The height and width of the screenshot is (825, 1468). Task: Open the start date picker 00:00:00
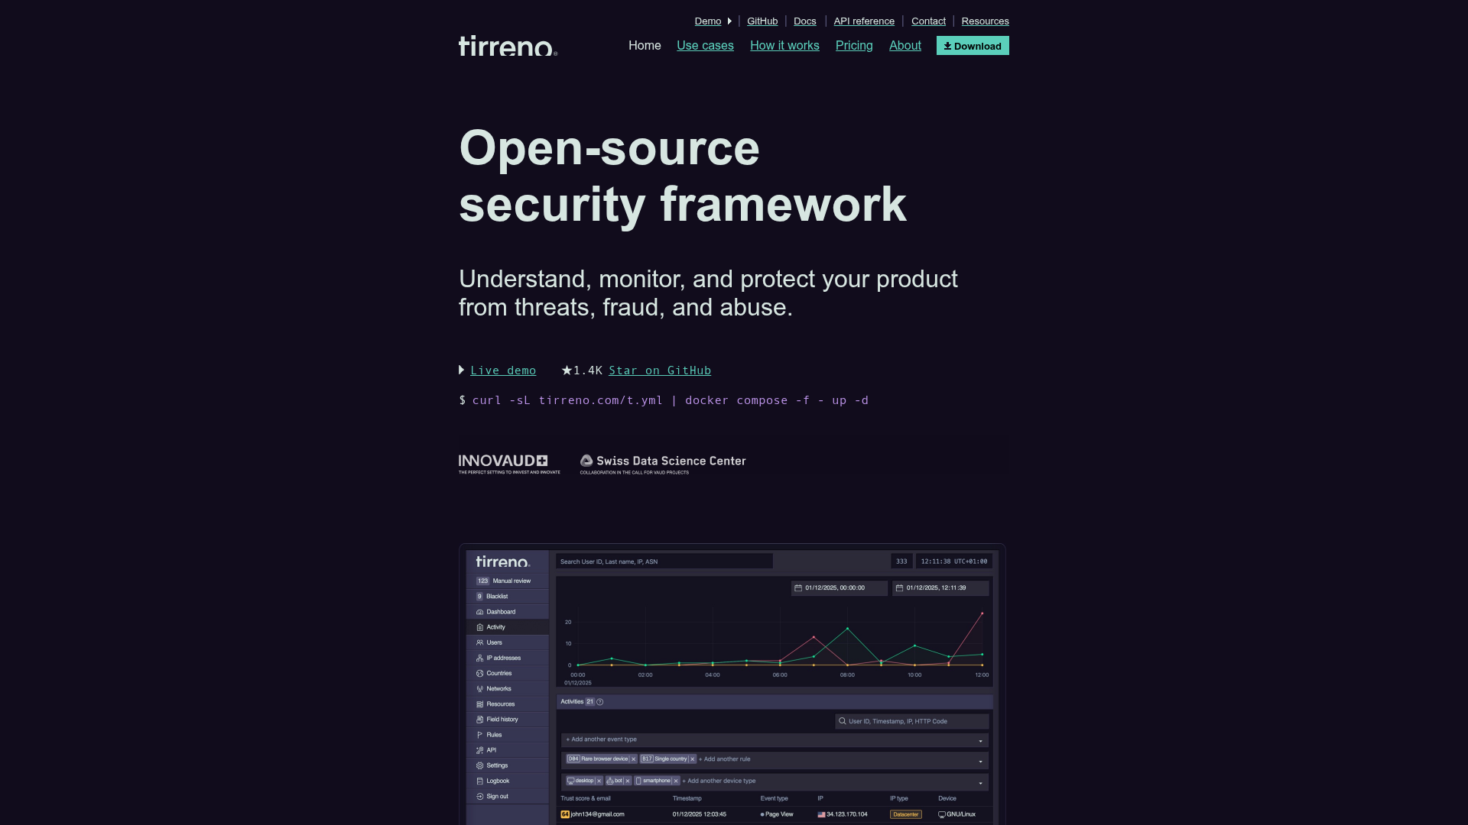839,587
